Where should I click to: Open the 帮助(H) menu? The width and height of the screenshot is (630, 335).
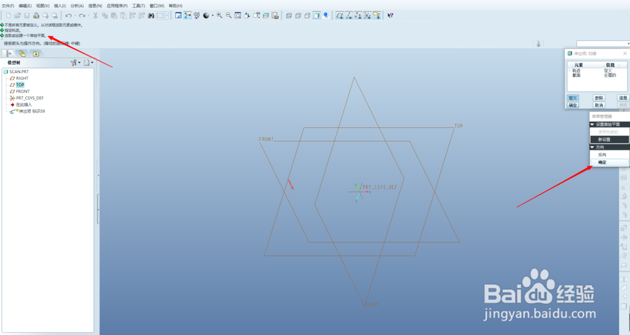point(176,6)
